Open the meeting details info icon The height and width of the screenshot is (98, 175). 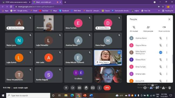[x=145, y=88]
